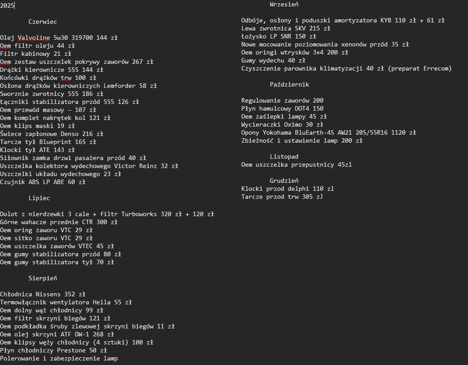The height and width of the screenshot is (365, 468).
Task: Click the Lipiec month heading
Action: click(39, 198)
